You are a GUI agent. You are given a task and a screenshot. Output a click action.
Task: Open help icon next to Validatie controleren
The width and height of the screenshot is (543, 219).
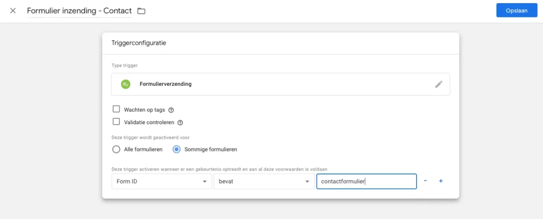tap(180, 123)
